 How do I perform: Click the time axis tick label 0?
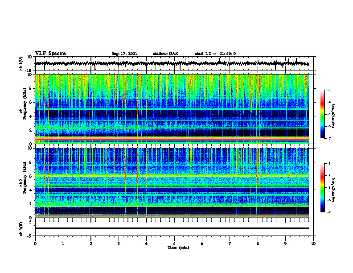pos(35,244)
